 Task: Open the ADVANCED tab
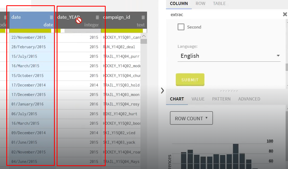tap(249, 99)
